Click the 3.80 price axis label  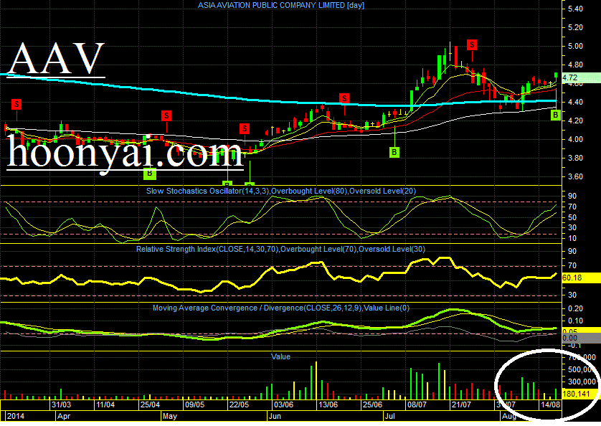tap(575, 158)
